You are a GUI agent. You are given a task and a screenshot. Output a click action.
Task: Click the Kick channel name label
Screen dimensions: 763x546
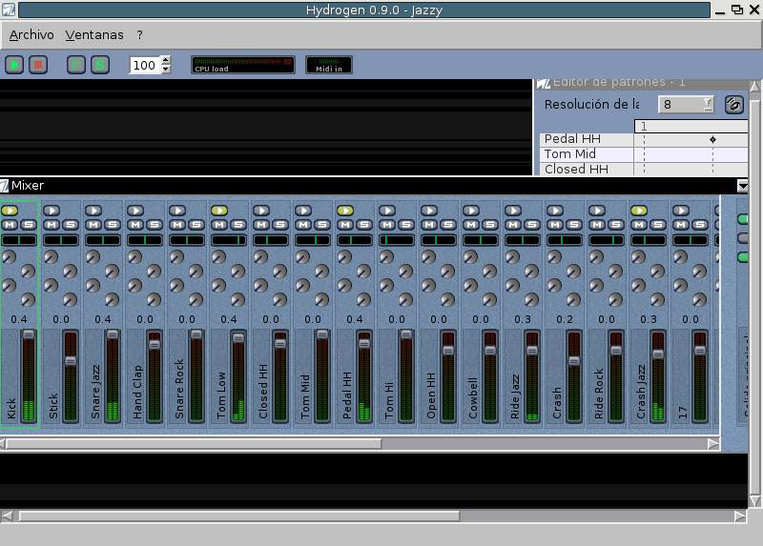pyautogui.click(x=11, y=408)
